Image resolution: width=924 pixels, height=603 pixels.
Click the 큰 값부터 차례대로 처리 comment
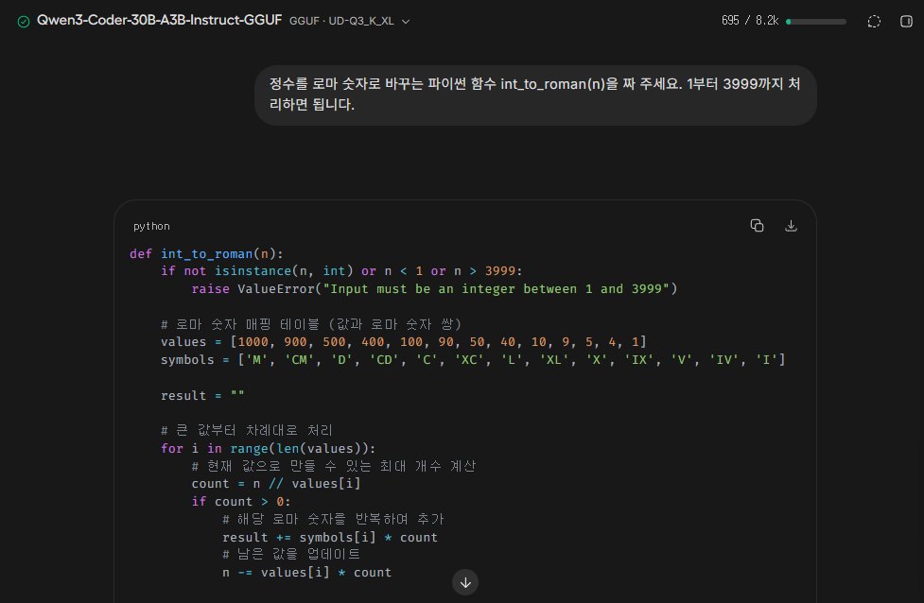coord(246,430)
